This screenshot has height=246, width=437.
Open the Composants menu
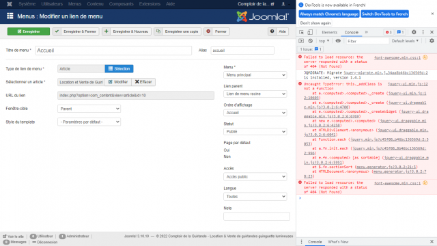[x=122, y=4]
